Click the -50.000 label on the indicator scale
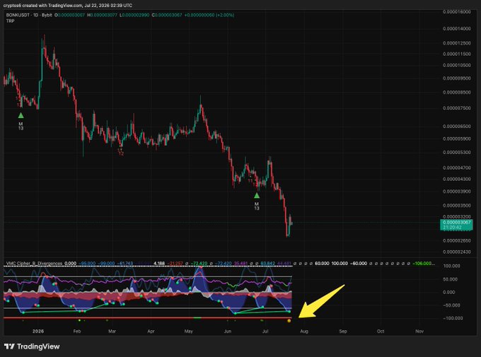This screenshot has height=357, width=481. (x=451, y=305)
